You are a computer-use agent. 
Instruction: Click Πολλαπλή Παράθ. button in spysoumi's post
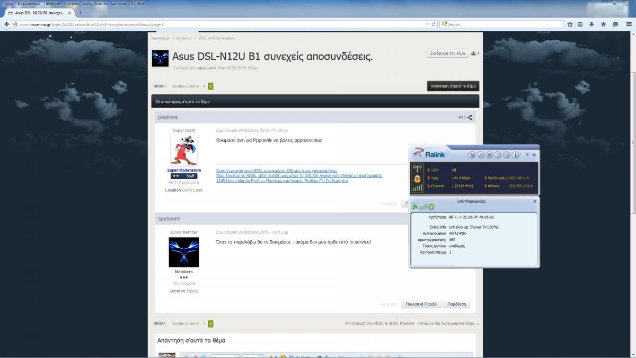(421, 304)
